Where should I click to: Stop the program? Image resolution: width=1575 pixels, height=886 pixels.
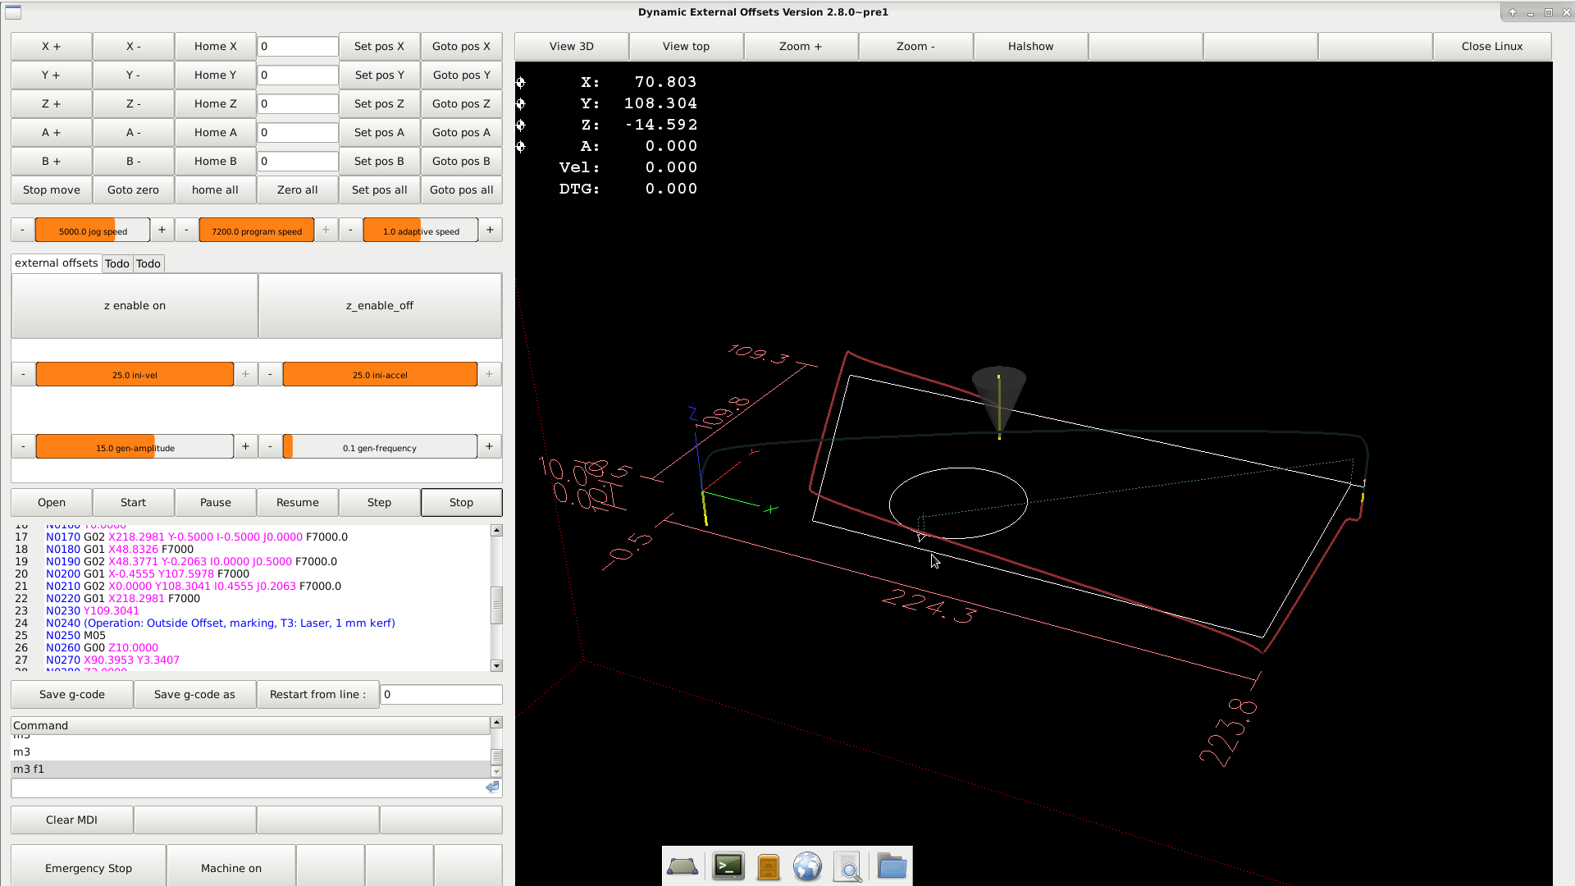click(x=462, y=502)
